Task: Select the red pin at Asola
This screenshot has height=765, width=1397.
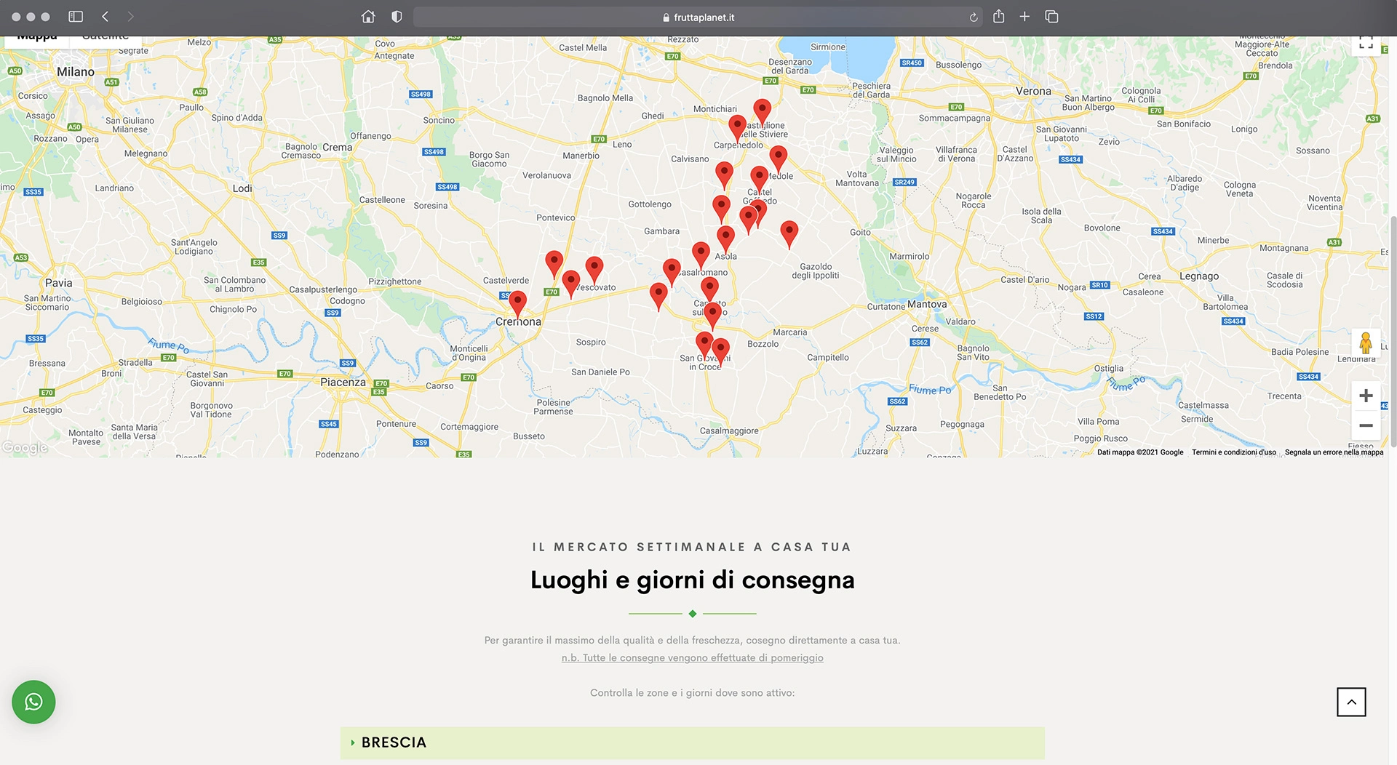Action: tap(725, 239)
